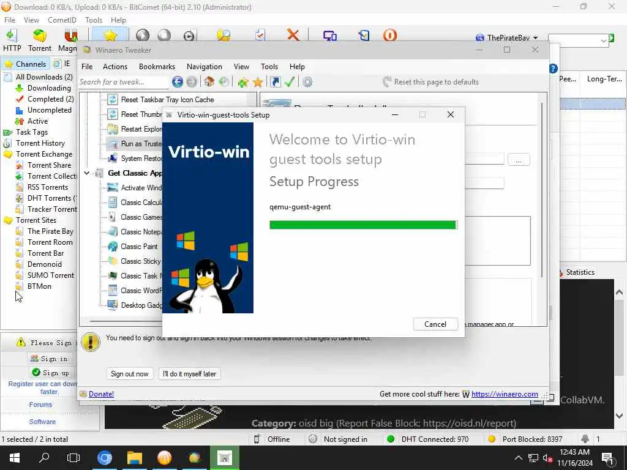Cancel the Virtio-win guest tools setup
Image resolution: width=627 pixels, height=470 pixels.
coord(435,324)
